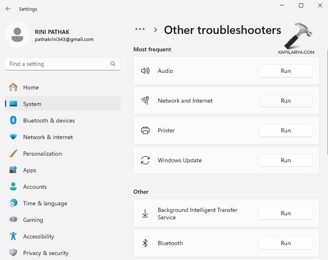Run the Audio troubleshooter
The height and width of the screenshot is (260, 328).
(x=285, y=71)
